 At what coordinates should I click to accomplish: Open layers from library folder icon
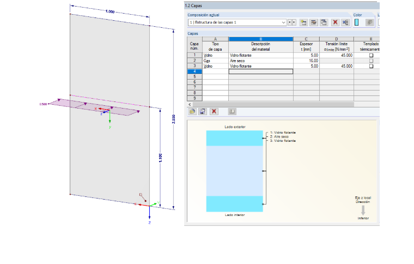click(x=192, y=111)
